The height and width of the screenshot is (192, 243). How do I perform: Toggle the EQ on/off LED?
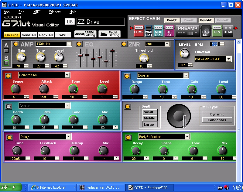[x=79, y=44]
